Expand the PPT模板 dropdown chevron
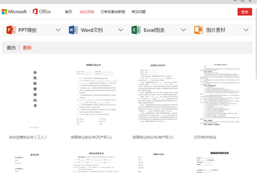 tap(58, 30)
